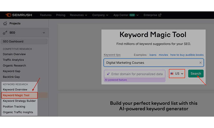Open Traffic Analytics
Screen dimensions: 214x128
[x=13, y=60]
